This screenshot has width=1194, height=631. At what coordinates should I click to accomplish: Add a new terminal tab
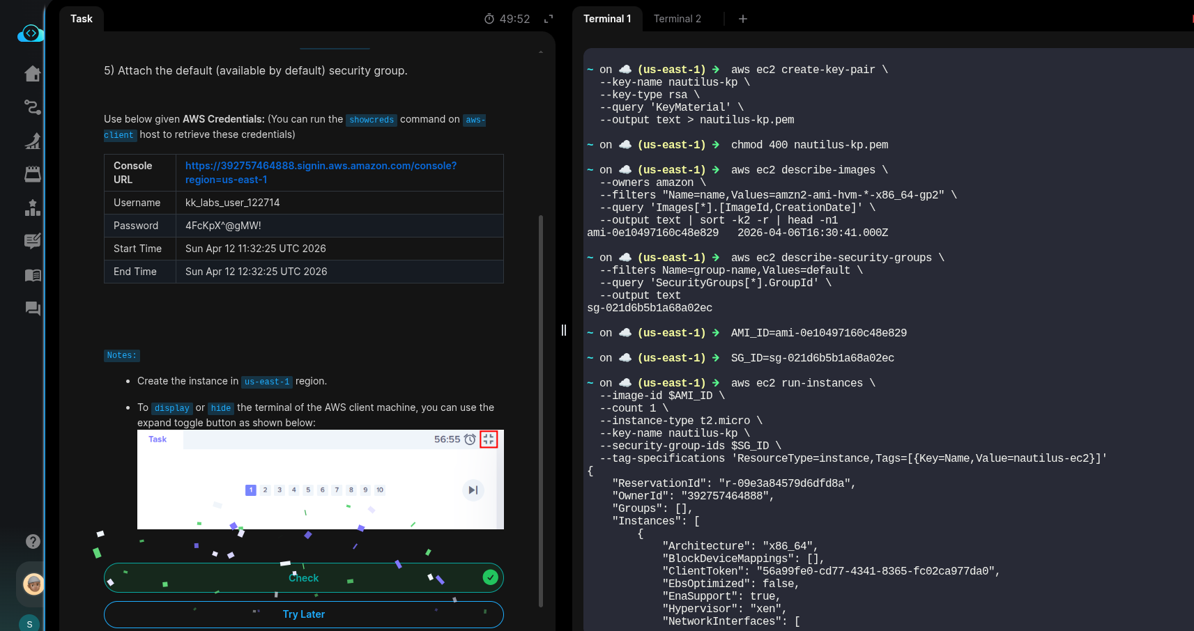tap(743, 19)
